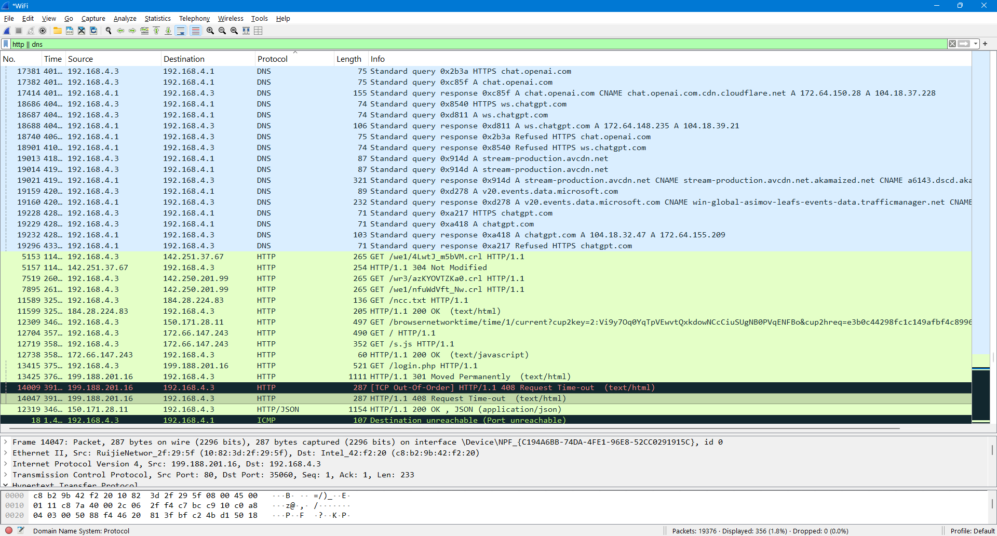Go forward to the next packet

(132, 31)
